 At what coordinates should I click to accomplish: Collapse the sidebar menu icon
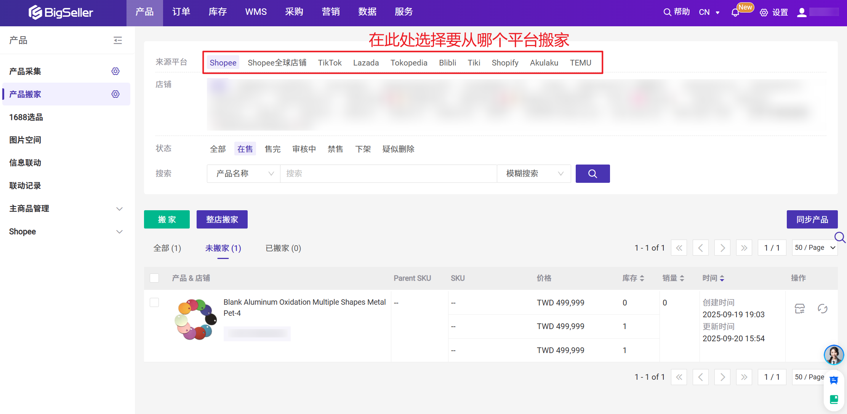[x=118, y=40]
